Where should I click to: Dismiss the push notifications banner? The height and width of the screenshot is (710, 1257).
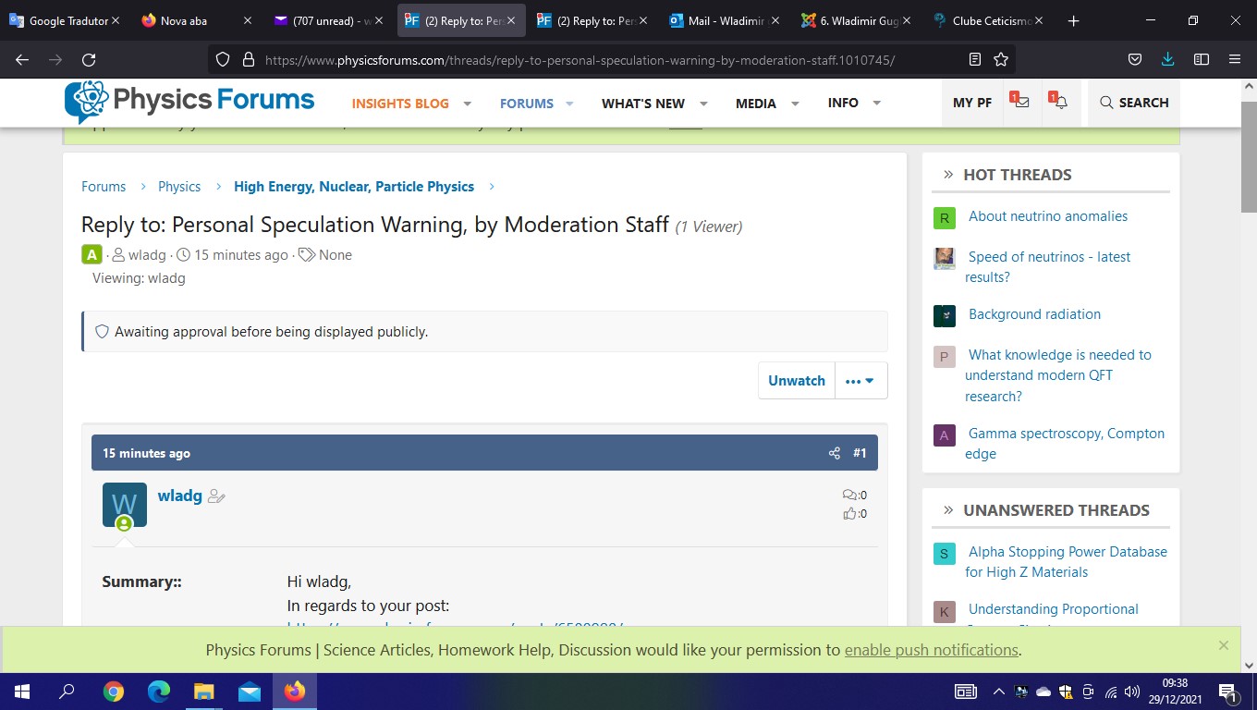click(x=1223, y=645)
